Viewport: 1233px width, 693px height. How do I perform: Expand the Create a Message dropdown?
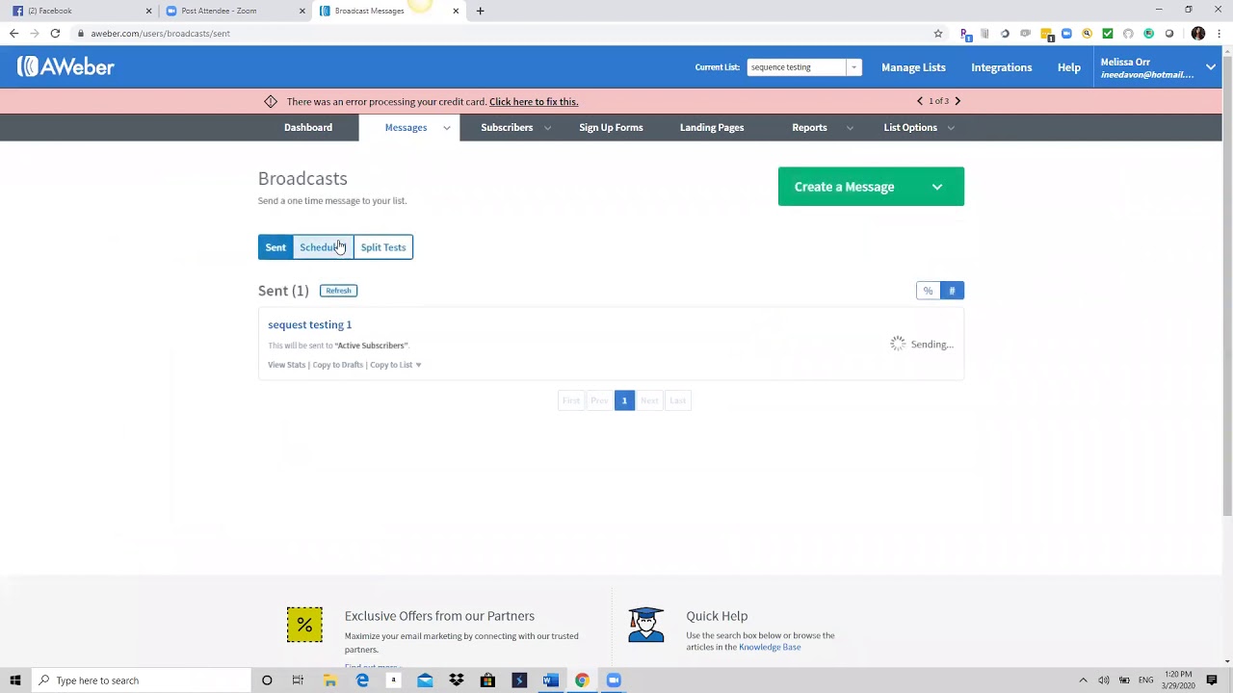coord(936,187)
